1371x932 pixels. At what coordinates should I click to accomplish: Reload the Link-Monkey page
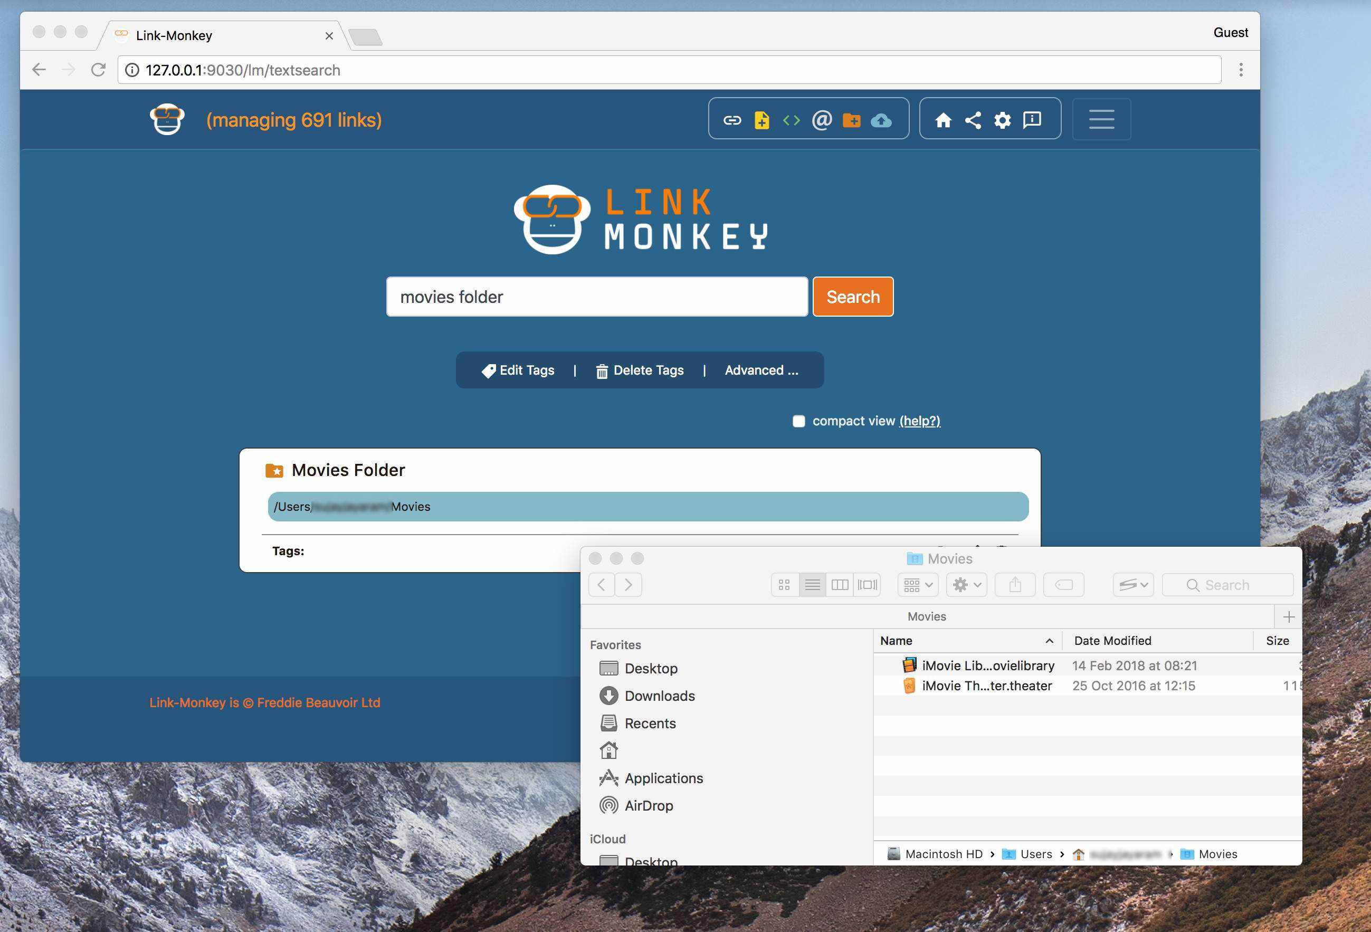click(99, 70)
